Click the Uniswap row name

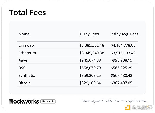[26, 45]
